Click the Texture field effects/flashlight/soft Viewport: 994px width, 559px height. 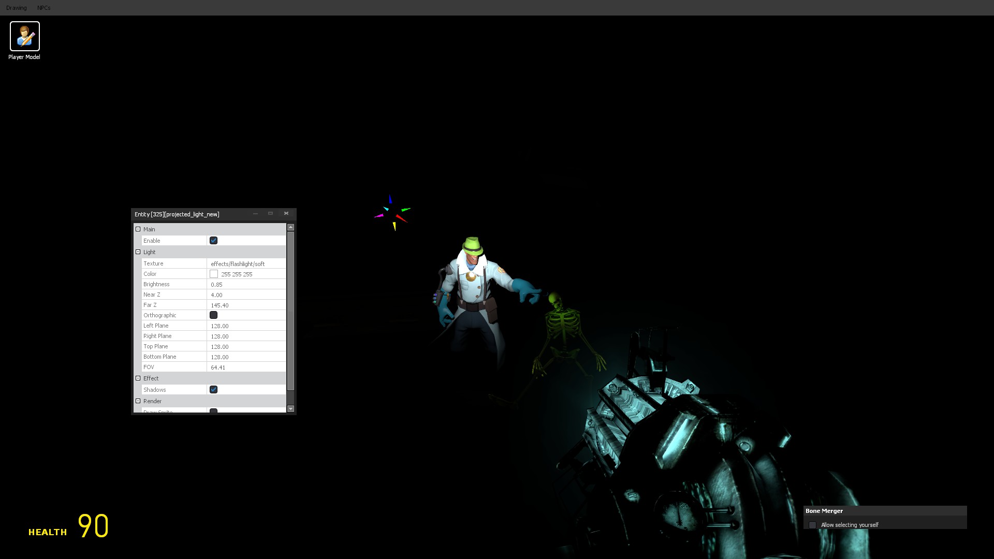pyautogui.click(x=246, y=264)
